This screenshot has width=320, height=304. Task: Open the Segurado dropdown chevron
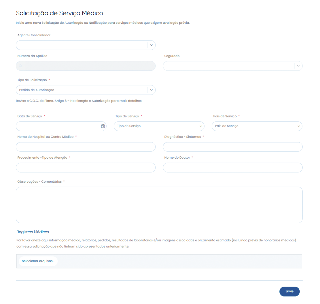298,66
